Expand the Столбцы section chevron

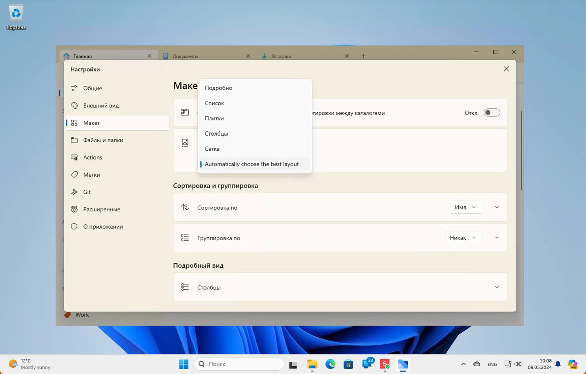tap(497, 287)
